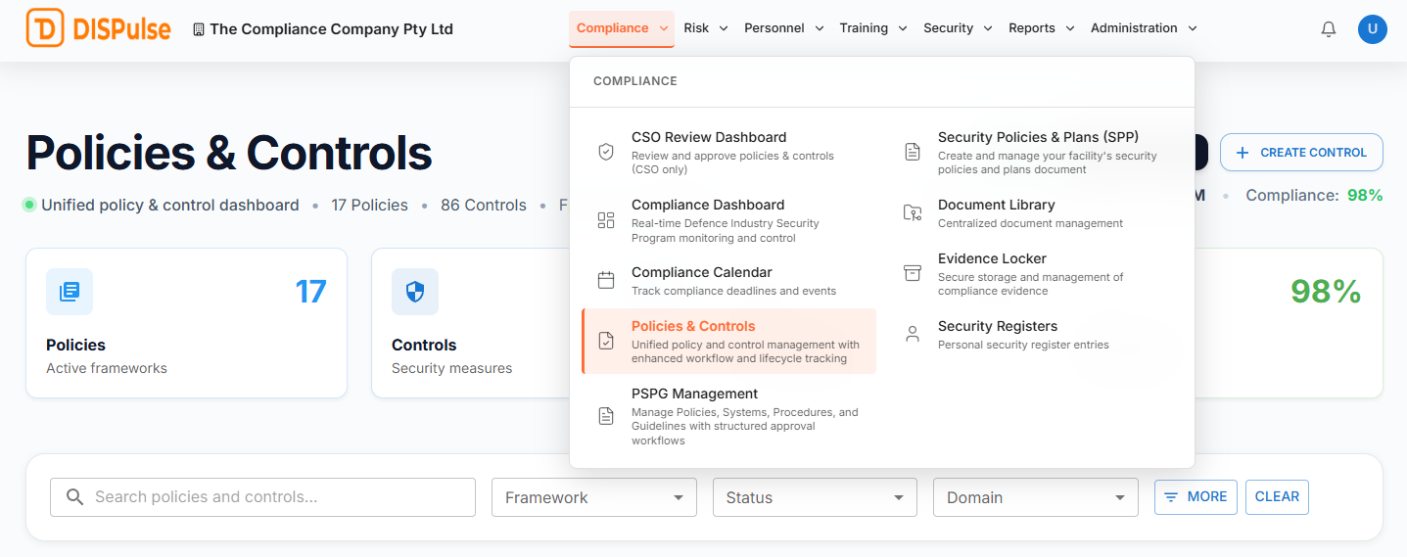Screen dimensions: 1407x557
Task: Open the Administration menu
Action: coord(1143,28)
